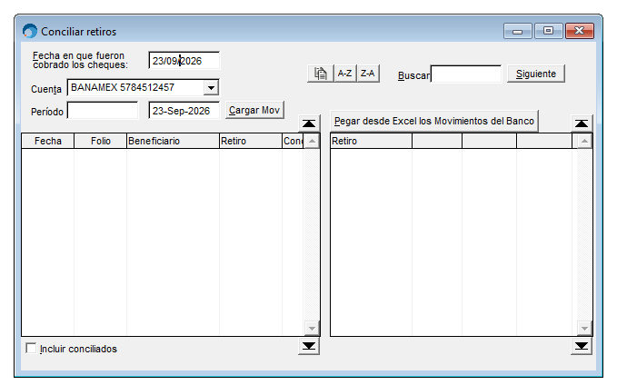Jump to top of left movements table
Viewport: 617px width, 385px height.
coord(309,123)
